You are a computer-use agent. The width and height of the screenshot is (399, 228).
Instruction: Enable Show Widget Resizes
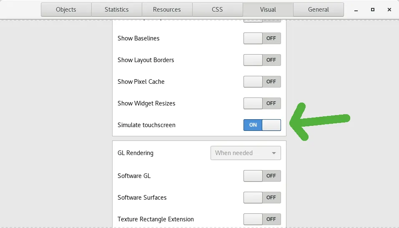pyautogui.click(x=262, y=103)
